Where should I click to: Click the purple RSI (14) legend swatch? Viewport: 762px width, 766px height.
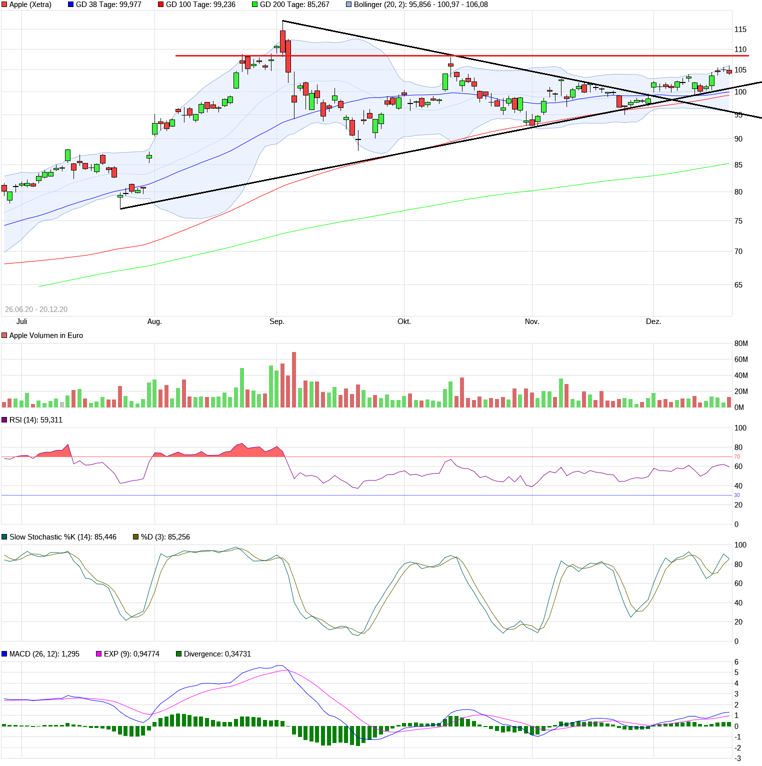pos(4,420)
